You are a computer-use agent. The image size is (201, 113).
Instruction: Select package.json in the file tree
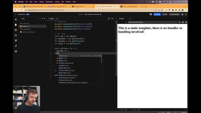pyautogui.click(x=33, y=29)
